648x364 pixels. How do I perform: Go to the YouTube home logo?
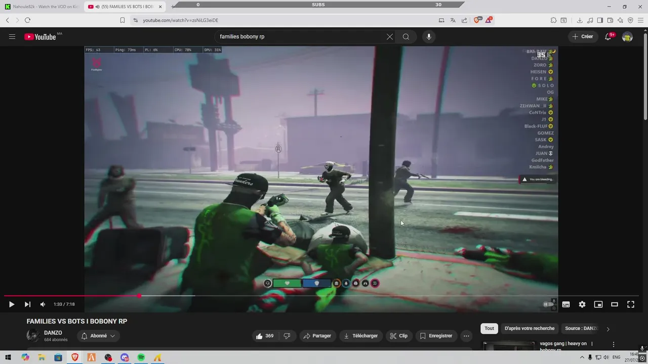[40, 36]
